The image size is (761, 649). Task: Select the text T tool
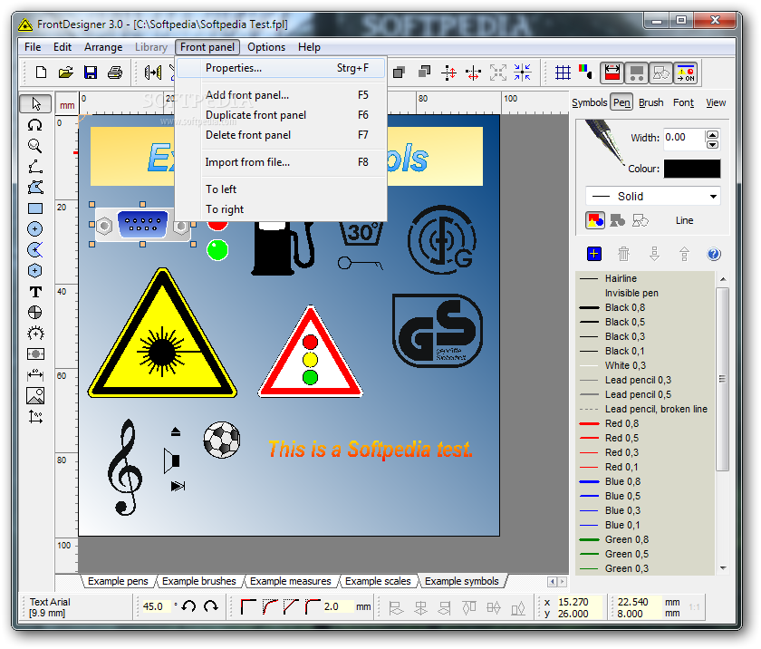[35, 292]
